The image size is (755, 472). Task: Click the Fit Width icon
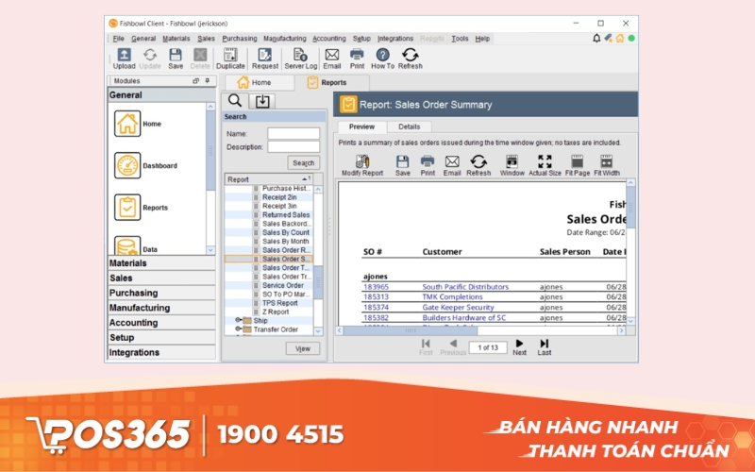[606, 161]
